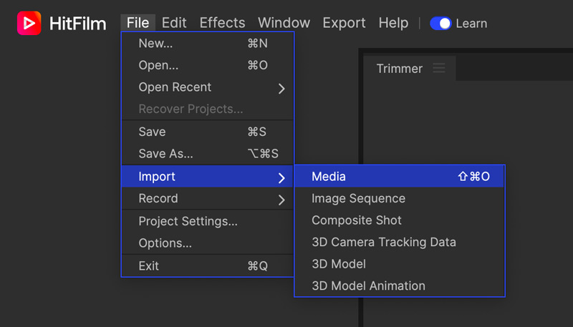Select Image Sequence import option
Viewport: 573px width, 327px height.
click(400, 199)
